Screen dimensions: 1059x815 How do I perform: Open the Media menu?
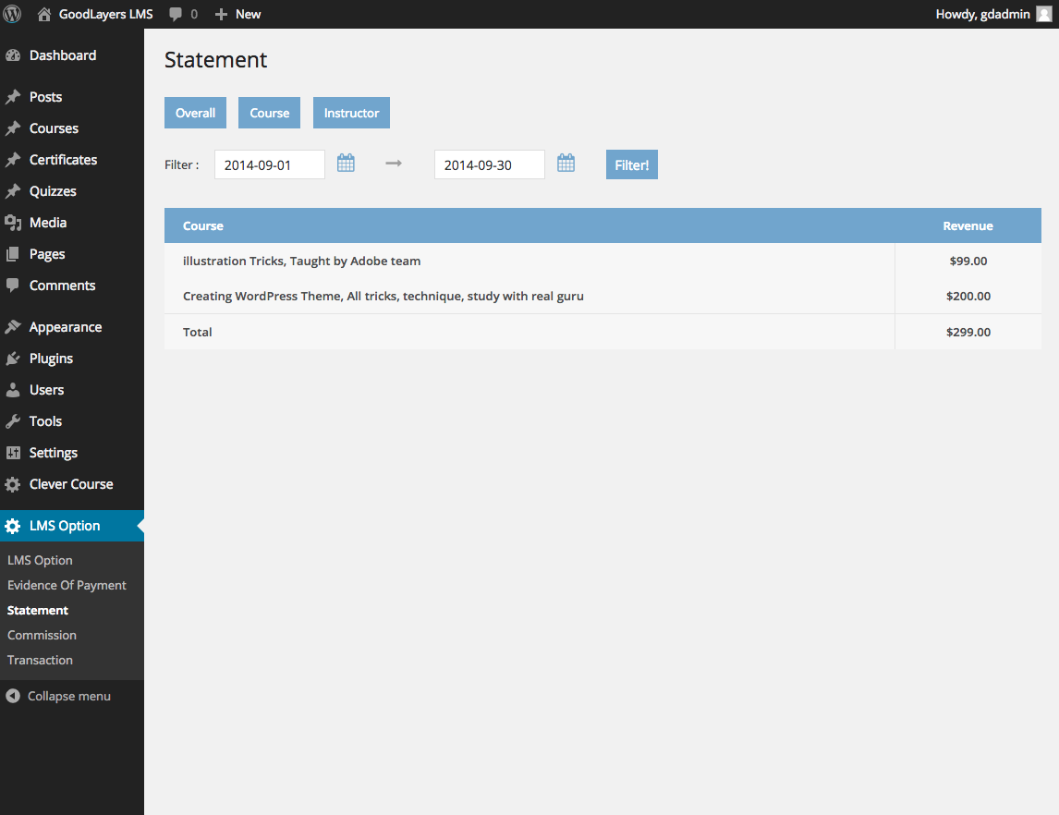71,223
